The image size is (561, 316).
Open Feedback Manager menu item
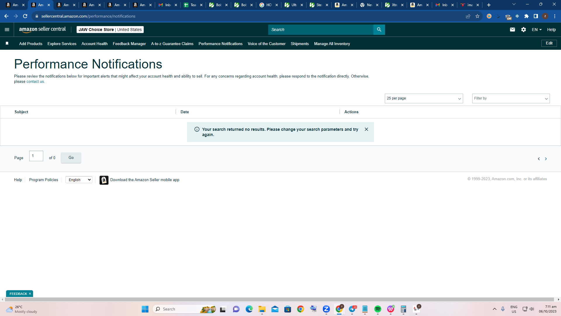[x=129, y=44]
